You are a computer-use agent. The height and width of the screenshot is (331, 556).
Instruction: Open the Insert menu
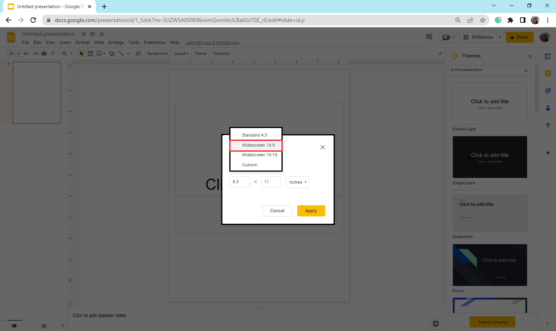coord(65,42)
